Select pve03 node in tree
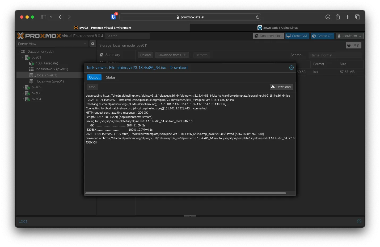The image size is (380, 247). 36,93
